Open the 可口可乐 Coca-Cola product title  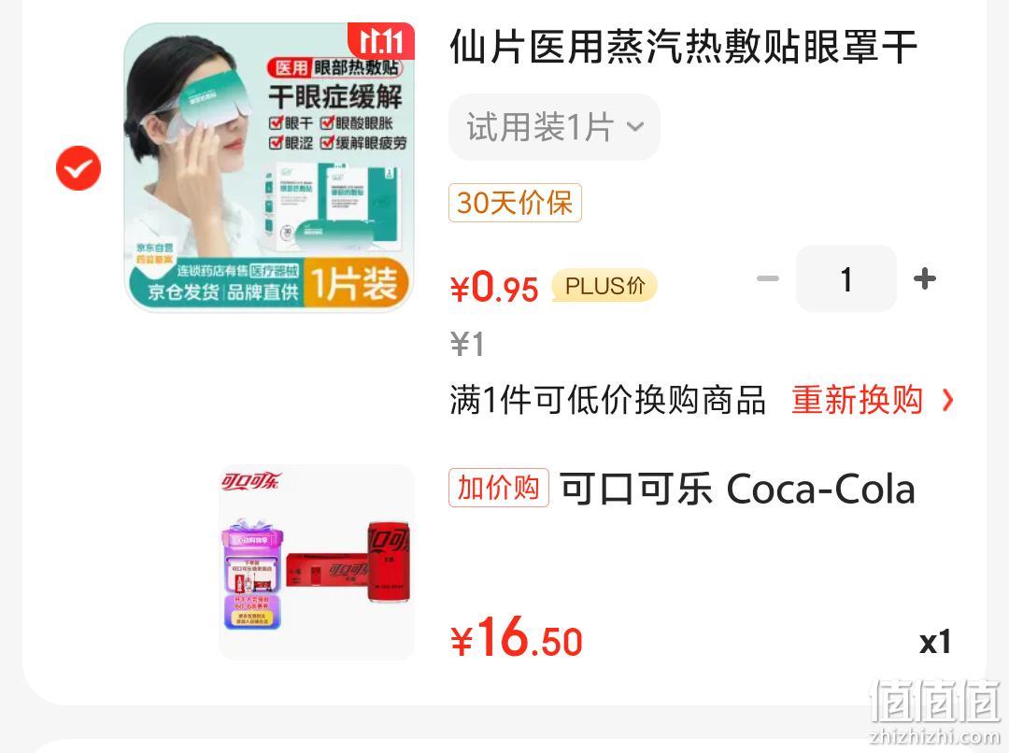[x=737, y=490]
